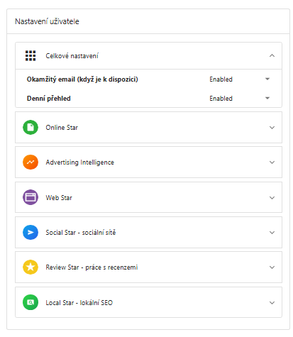
Task: Open the Okamžitý email Enabled dropdown arrow
Action: tap(267, 79)
